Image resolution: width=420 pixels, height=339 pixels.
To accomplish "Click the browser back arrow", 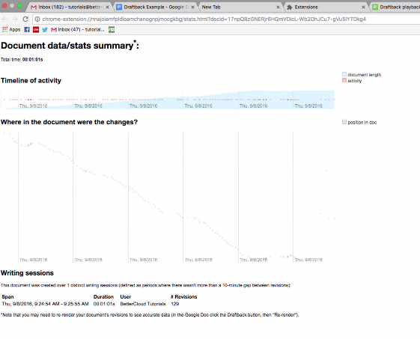I will (x=4, y=19).
